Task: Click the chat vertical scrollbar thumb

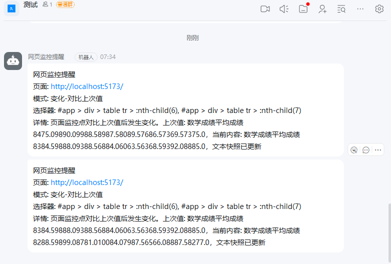Action: coord(389,233)
